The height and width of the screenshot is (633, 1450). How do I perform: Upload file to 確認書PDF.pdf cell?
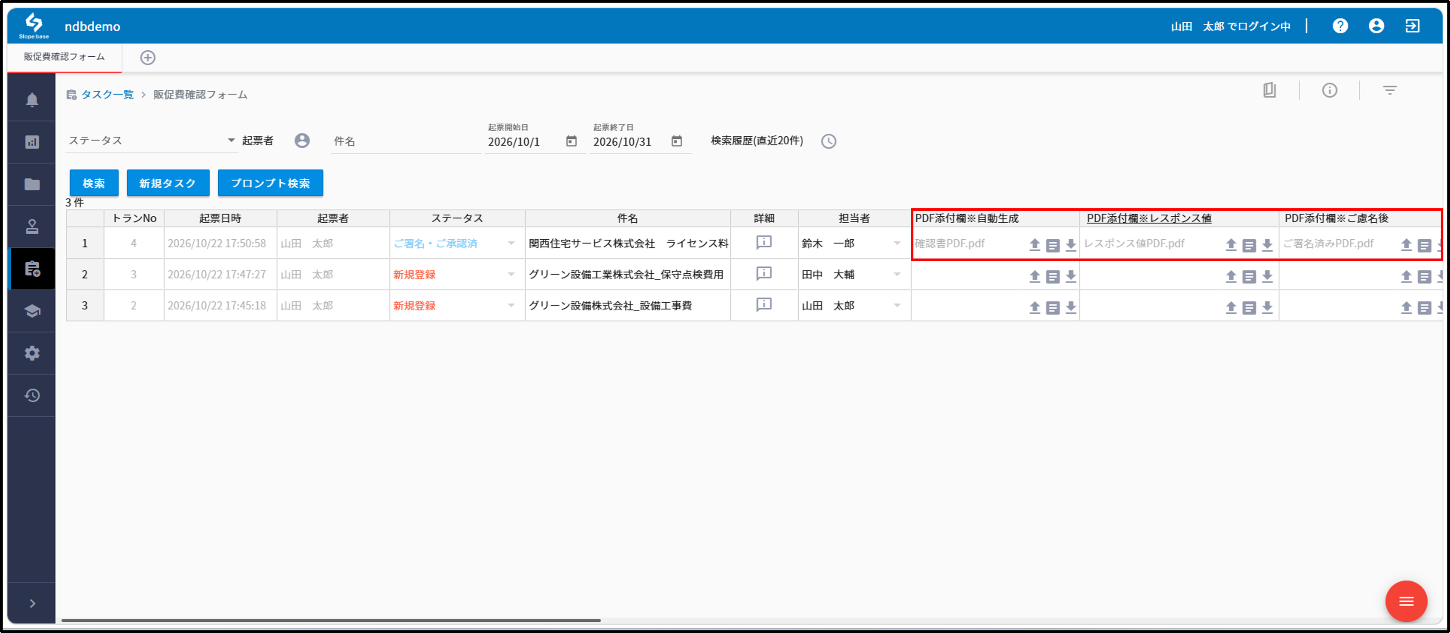click(1034, 245)
